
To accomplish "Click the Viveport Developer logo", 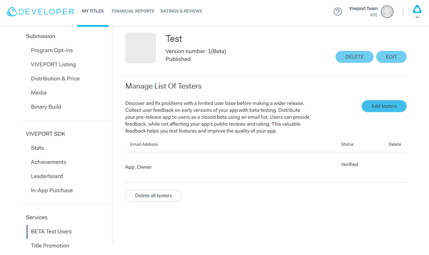I will [x=41, y=11].
